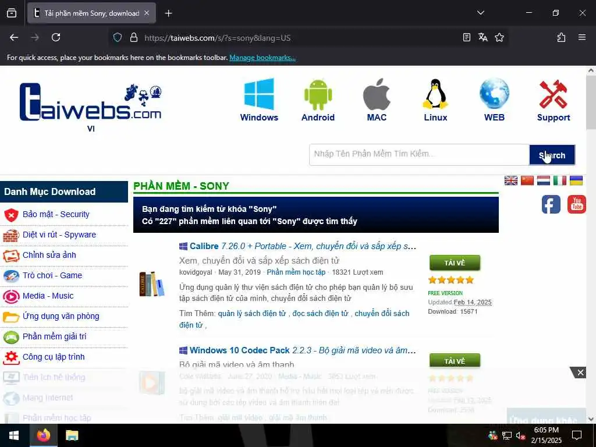
Task: Open Firefox from the taskbar
Action: (43, 435)
